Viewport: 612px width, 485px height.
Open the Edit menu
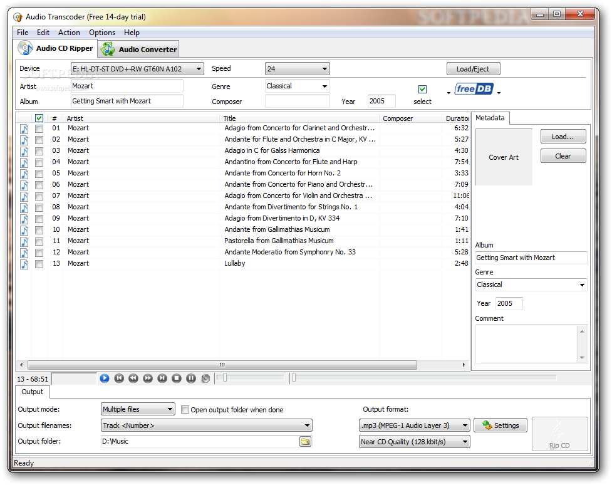point(43,33)
